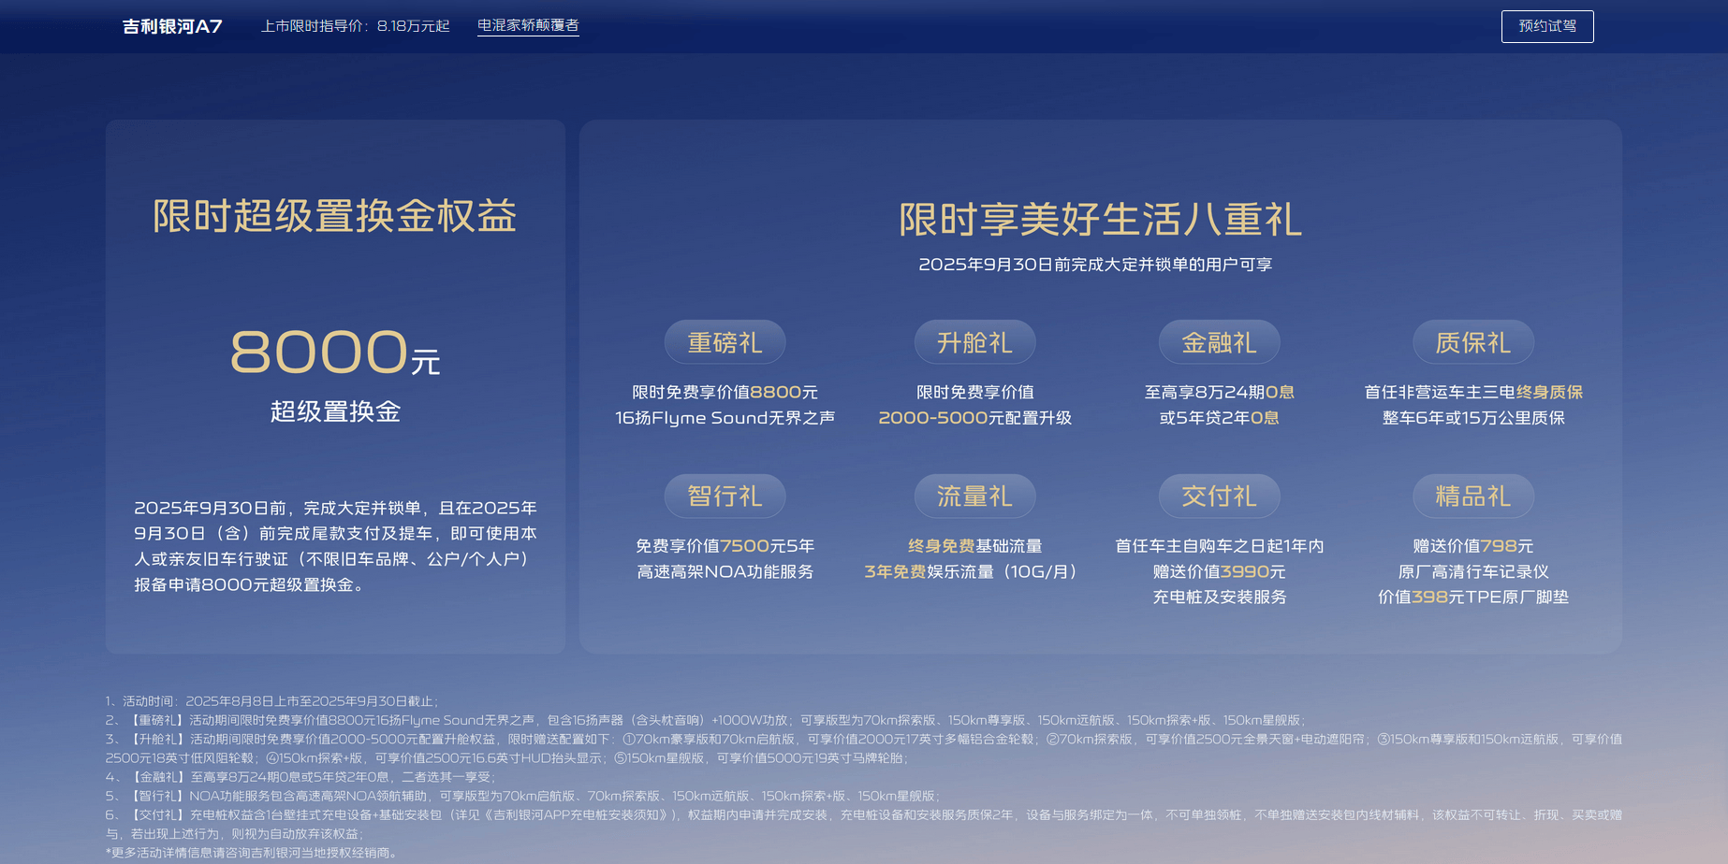Click footnote 1 about 活动时间
This screenshot has height=864, width=1728.
click(271, 701)
